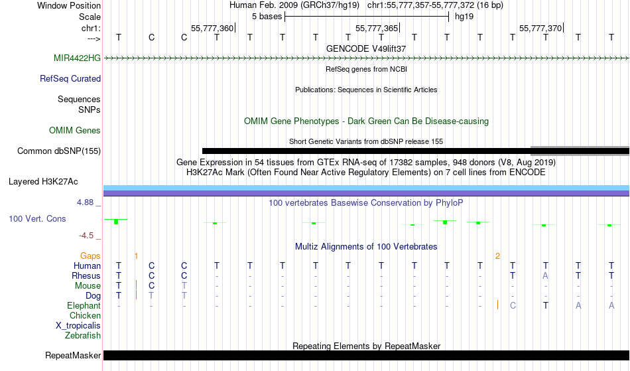Click the Repeating Elements by RepeatMasker title

point(366,346)
